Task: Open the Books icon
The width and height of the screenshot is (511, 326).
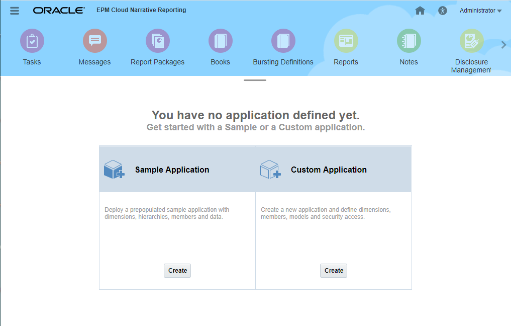Action: 220,41
